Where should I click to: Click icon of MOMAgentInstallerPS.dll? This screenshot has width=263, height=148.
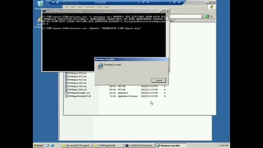click(x=66, y=96)
